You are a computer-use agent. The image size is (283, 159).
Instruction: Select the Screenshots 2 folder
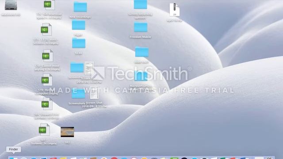78,94
